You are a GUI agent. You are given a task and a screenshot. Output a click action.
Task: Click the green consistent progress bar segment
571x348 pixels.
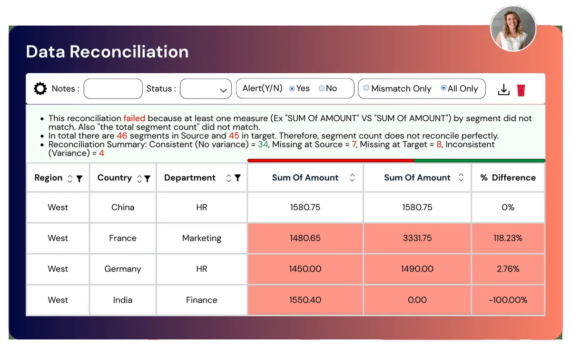pyautogui.click(x=480, y=161)
